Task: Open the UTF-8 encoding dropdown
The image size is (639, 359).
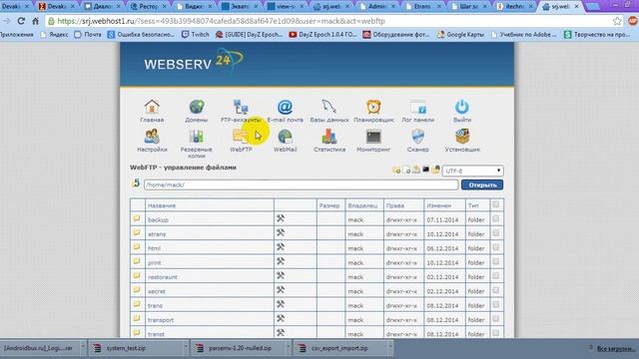Action: click(472, 171)
